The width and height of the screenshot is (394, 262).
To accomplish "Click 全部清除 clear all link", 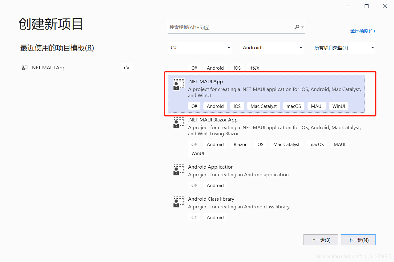I will click(363, 31).
